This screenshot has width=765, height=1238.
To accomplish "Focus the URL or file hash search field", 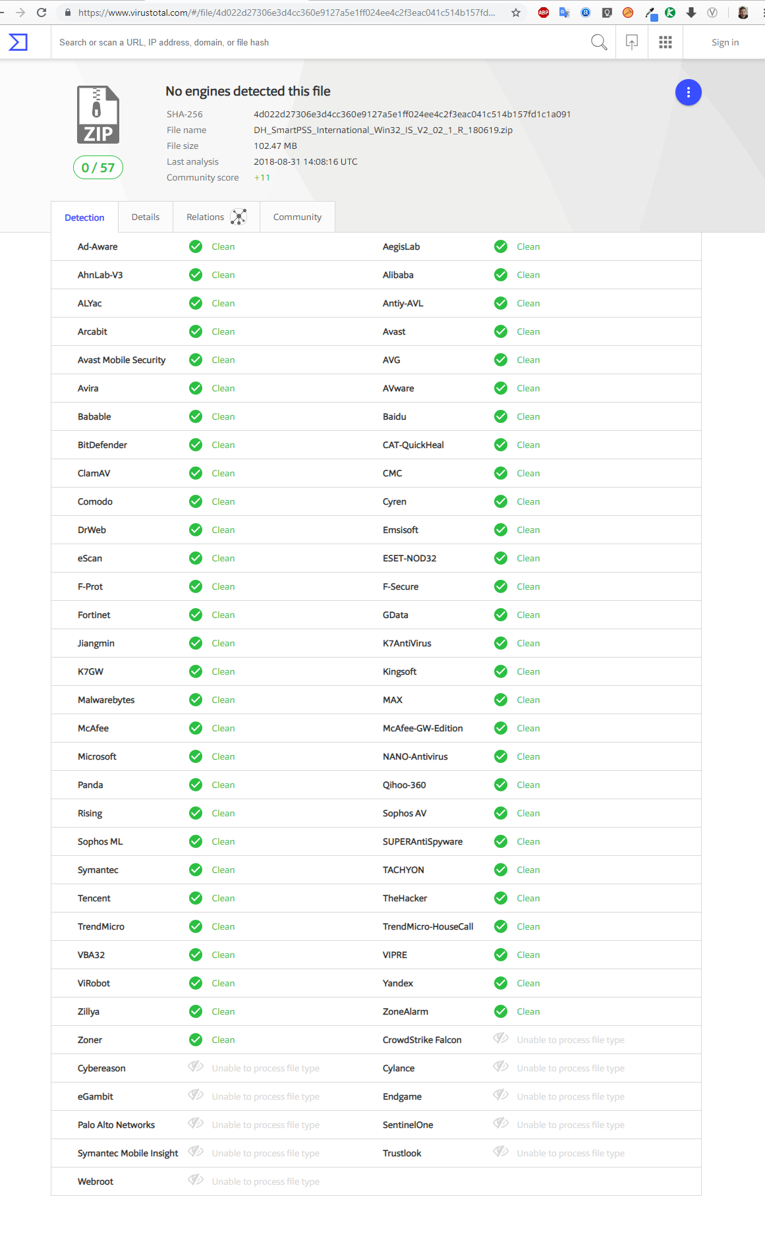I will 316,42.
